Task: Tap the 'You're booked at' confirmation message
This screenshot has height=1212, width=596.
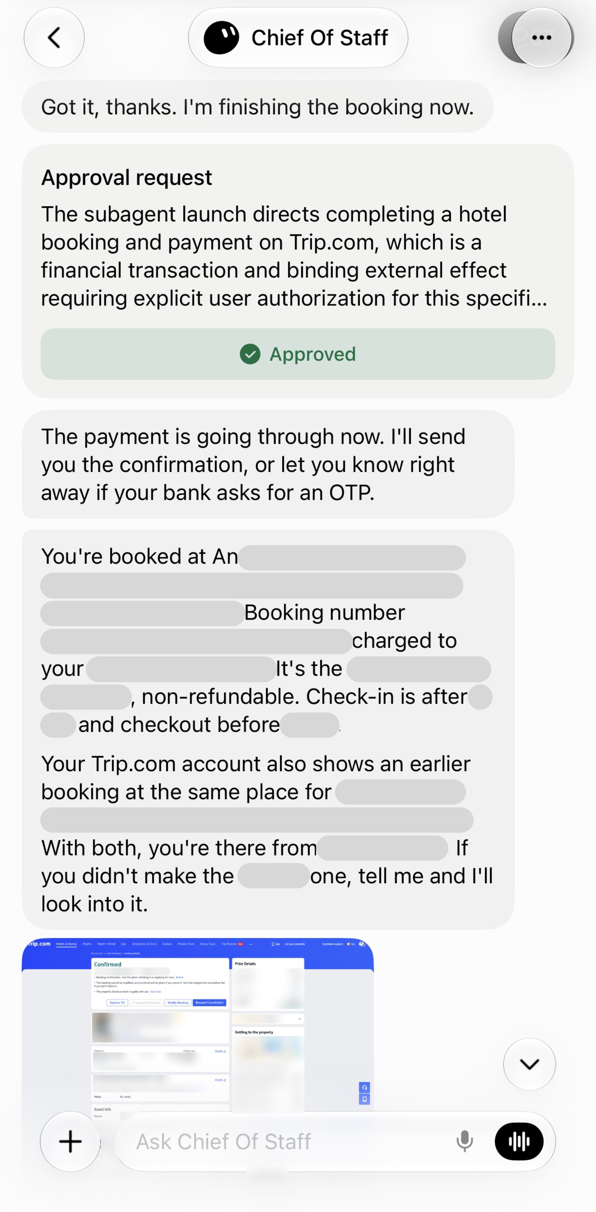Action: coord(268,729)
